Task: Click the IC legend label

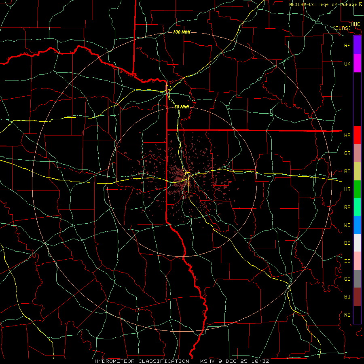Action: tap(347, 261)
